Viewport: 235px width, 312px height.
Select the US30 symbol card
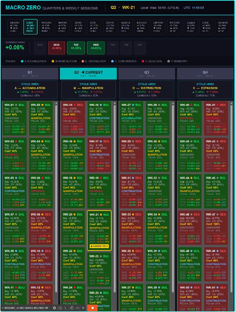point(93,27)
